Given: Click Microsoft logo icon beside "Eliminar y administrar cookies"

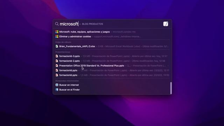Looking at the screenshot, I should click(x=57, y=36).
